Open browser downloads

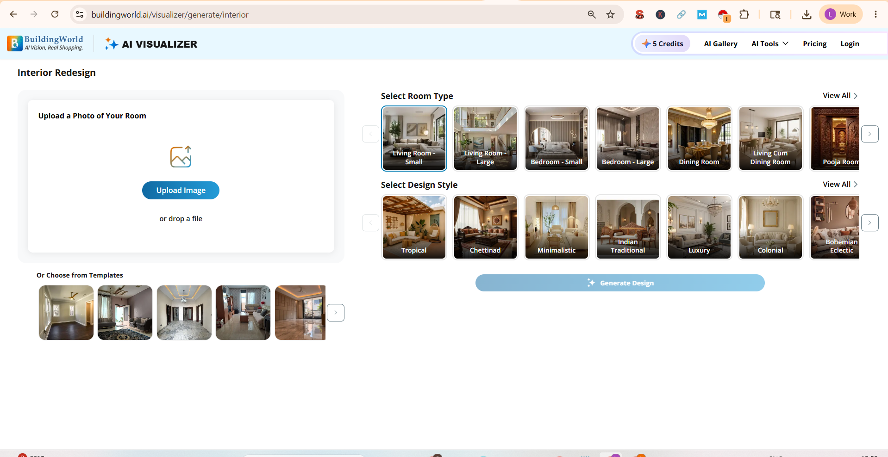coord(807,14)
